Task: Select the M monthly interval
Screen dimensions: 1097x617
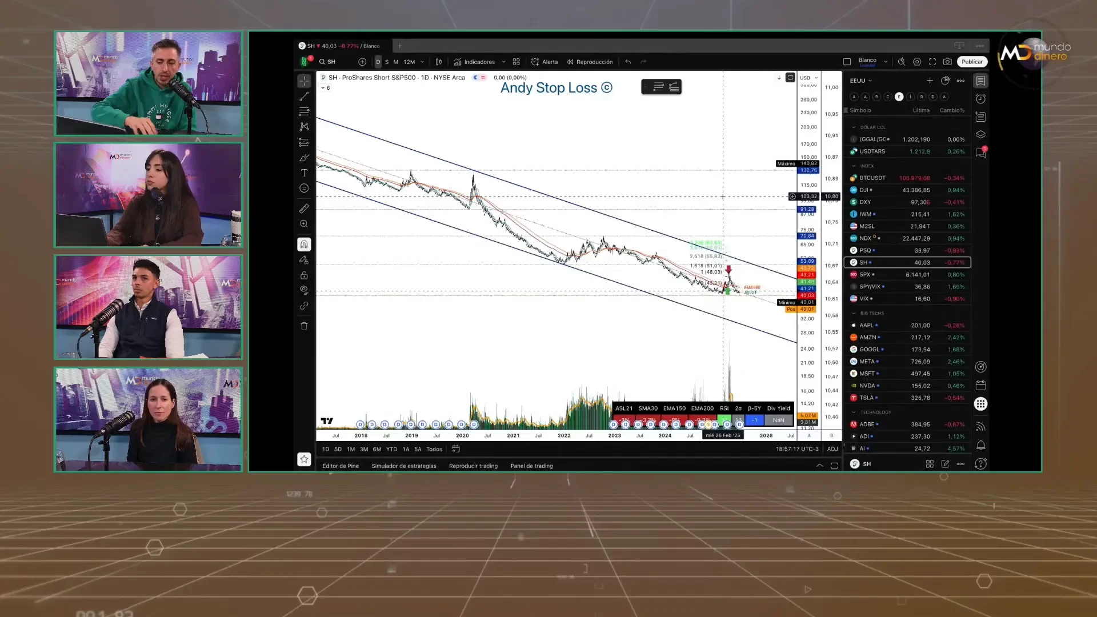Action: tap(395, 62)
